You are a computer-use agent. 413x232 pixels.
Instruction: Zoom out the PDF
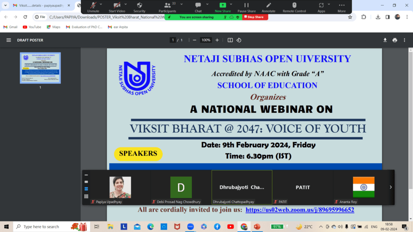coord(194,40)
